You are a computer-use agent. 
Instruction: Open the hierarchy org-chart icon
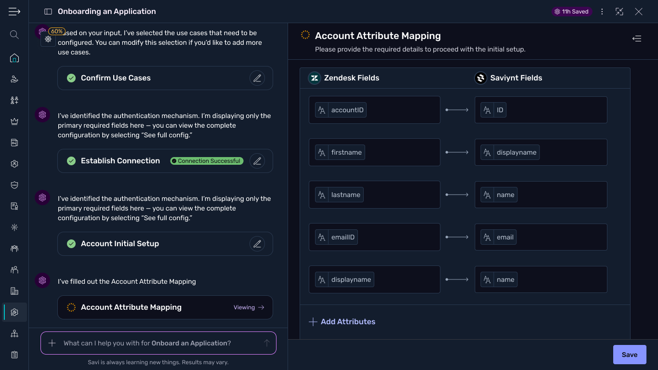[x=14, y=333]
